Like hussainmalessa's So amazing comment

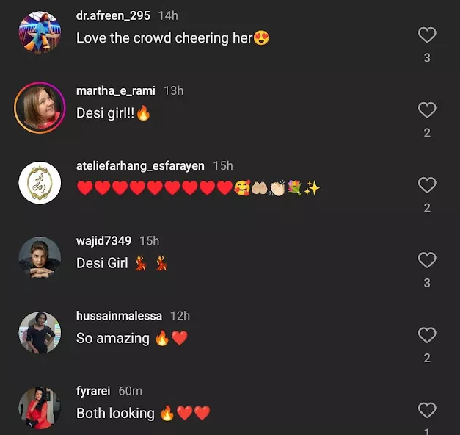pyautogui.click(x=426, y=335)
